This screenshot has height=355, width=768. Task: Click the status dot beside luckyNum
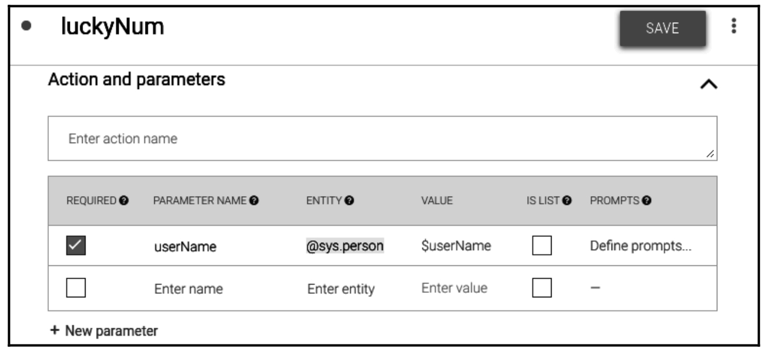[x=26, y=27]
